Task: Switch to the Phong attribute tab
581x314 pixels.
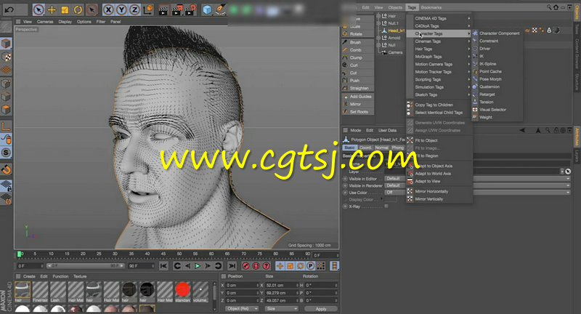Action: click(397, 148)
